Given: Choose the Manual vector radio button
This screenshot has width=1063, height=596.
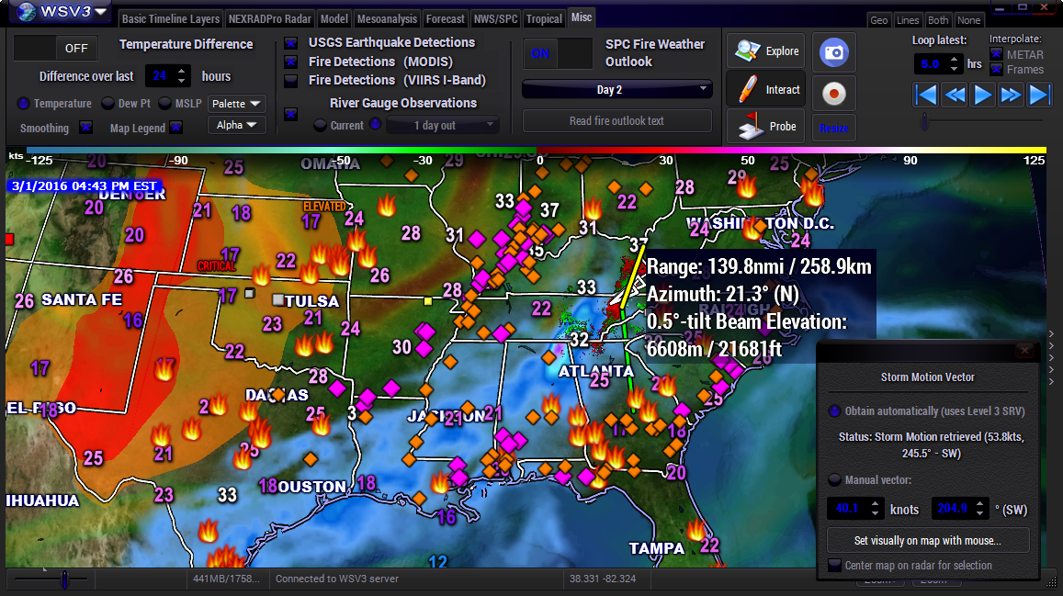Looking at the screenshot, I should [834, 479].
